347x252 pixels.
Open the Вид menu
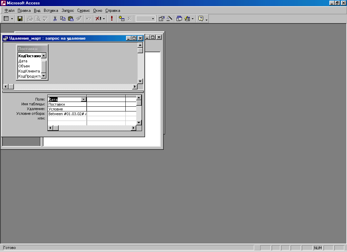[x=37, y=10]
